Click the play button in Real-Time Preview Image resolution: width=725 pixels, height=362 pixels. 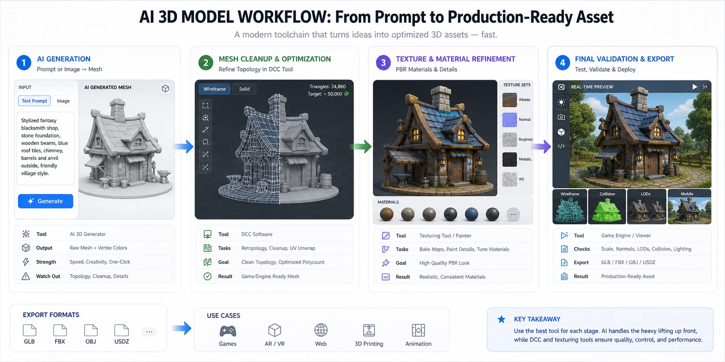click(x=694, y=87)
